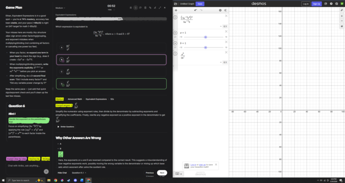Change animation mode for slider b
This screenshot has width=345, height=183.
[x=175, y=47]
